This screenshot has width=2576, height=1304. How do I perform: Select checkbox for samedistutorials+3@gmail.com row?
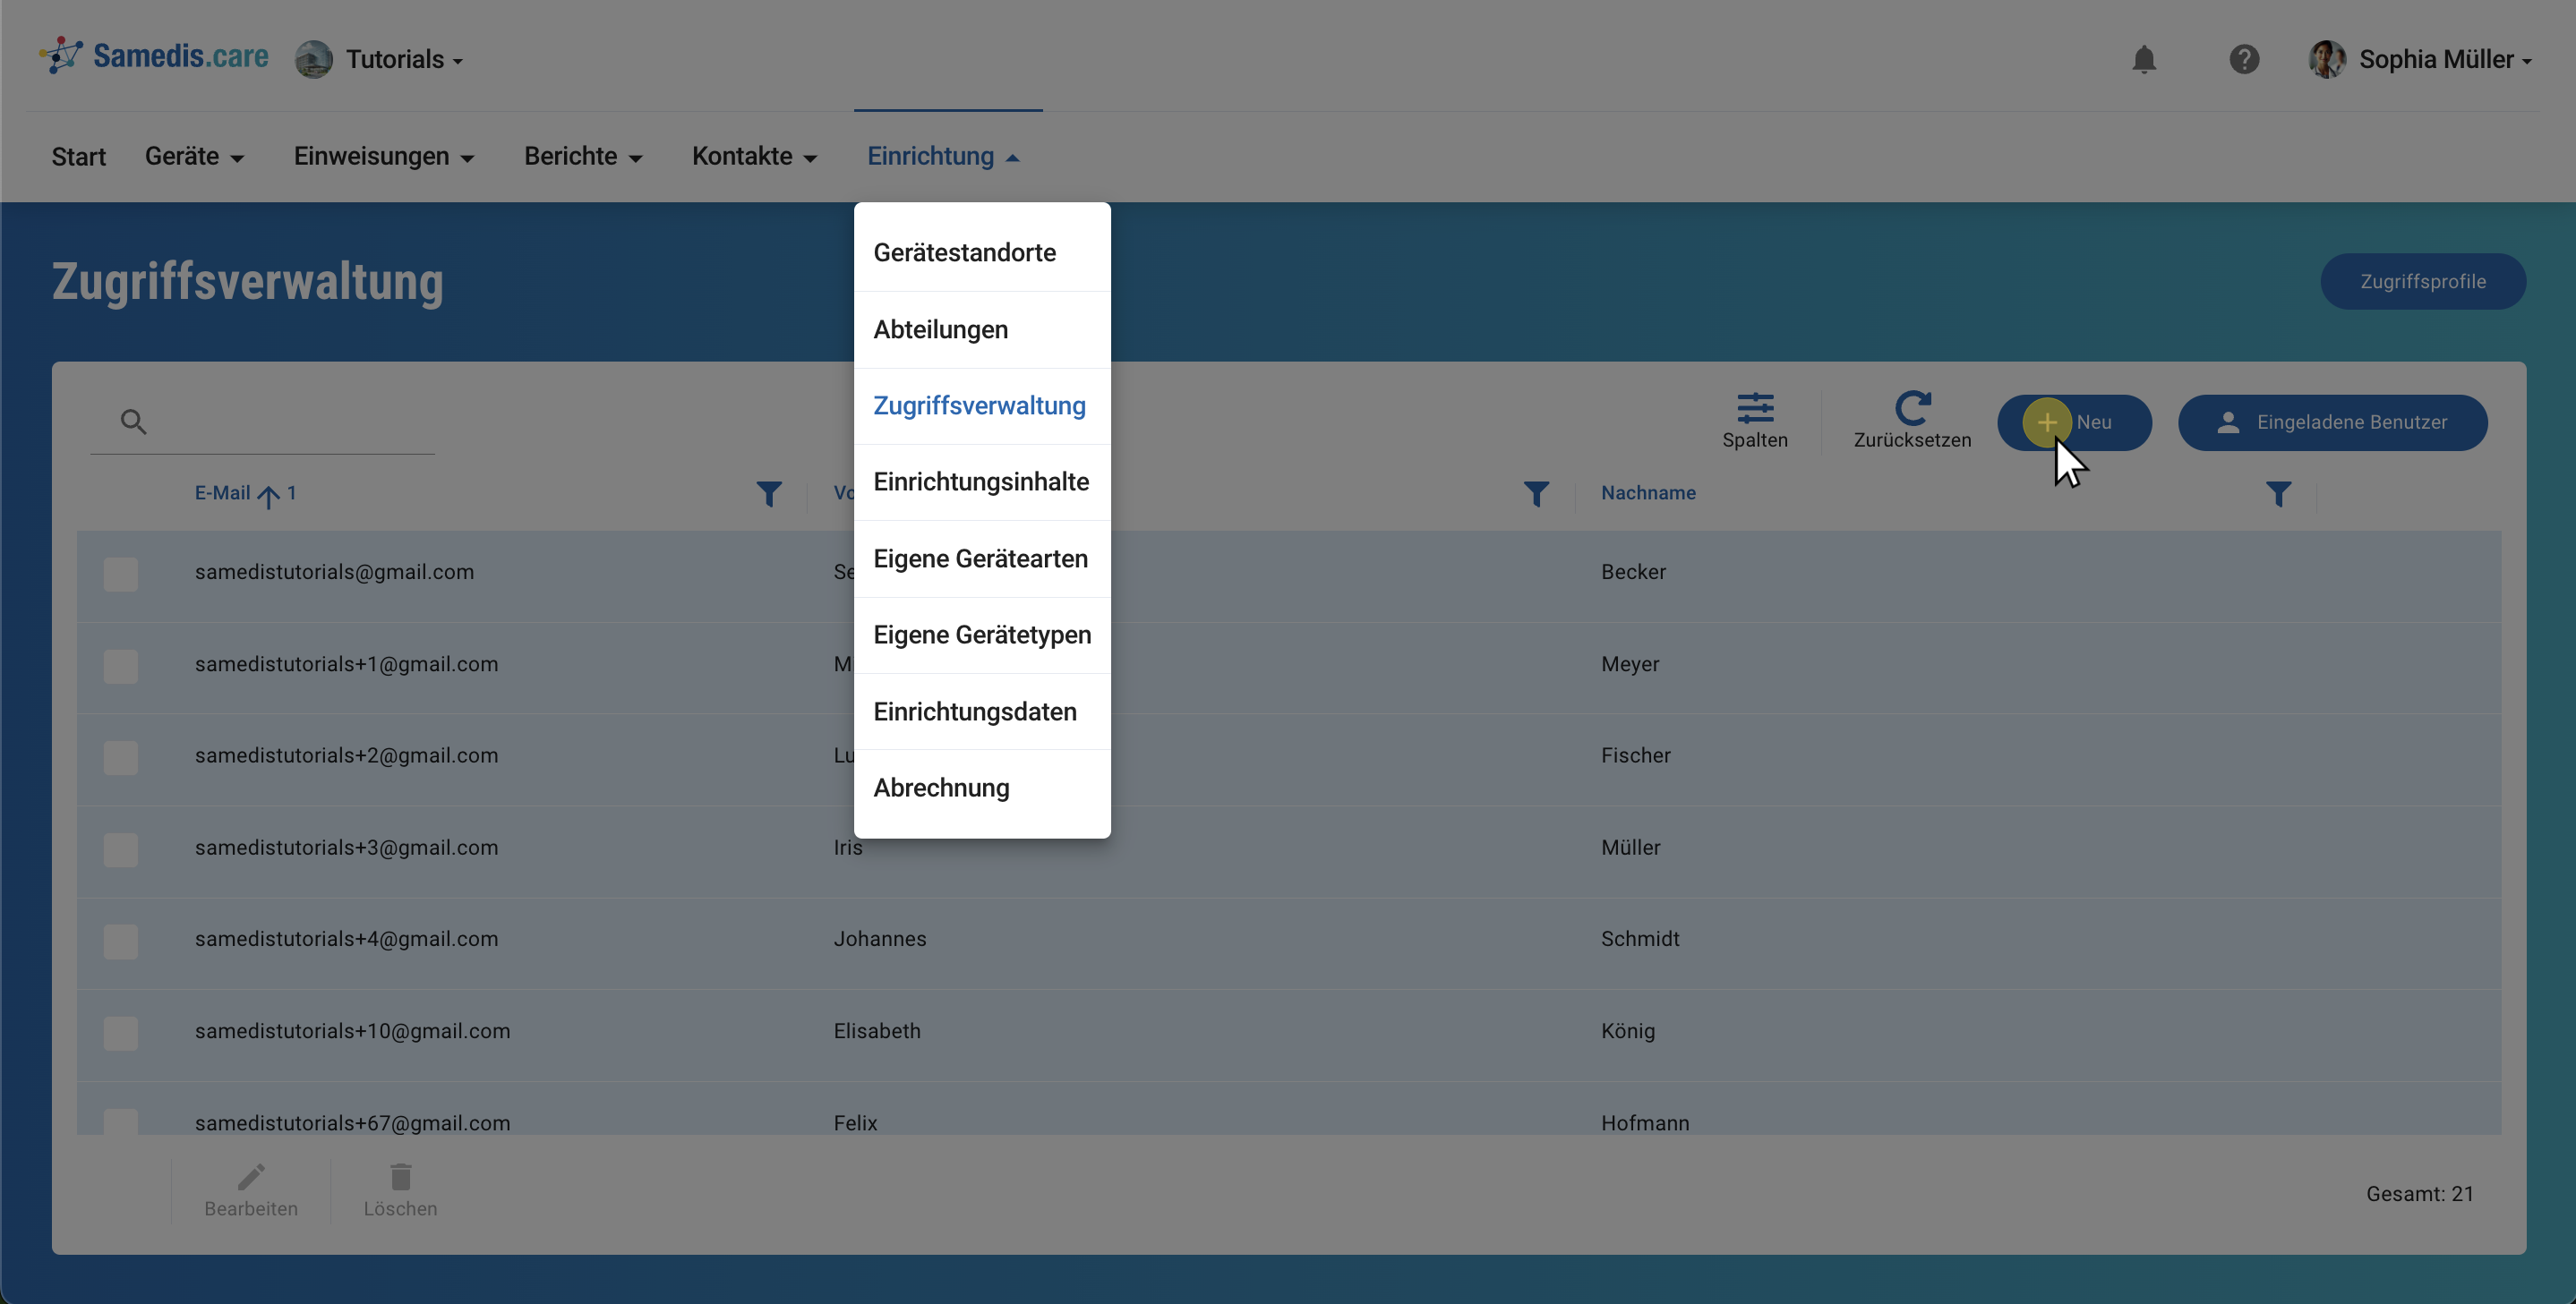120,849
